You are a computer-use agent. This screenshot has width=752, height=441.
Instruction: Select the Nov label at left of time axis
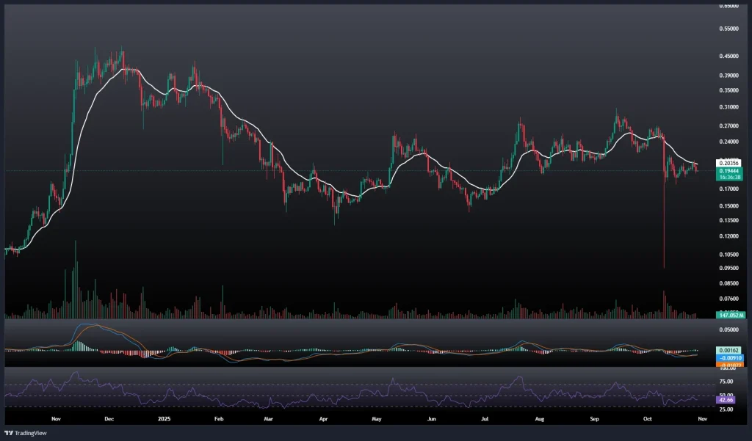point(55,419)
